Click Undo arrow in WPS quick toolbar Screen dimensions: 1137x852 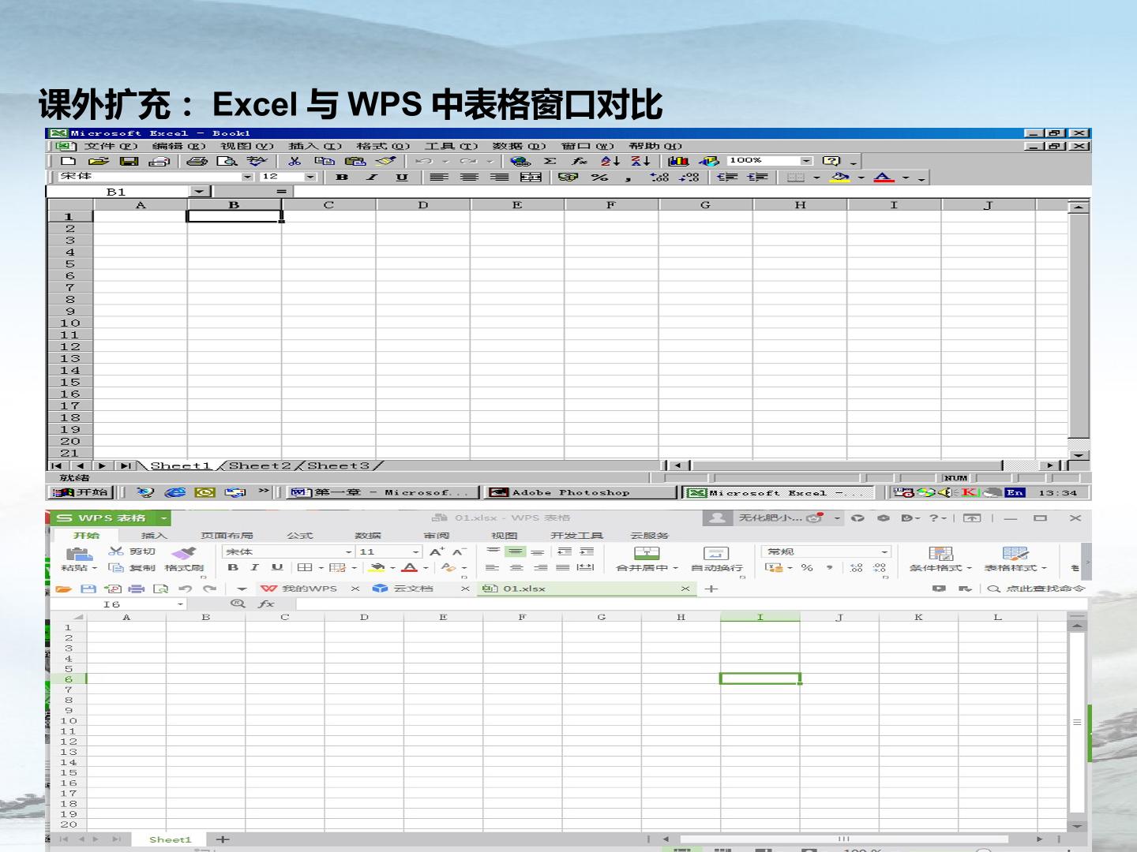click(x=185, y=589)
